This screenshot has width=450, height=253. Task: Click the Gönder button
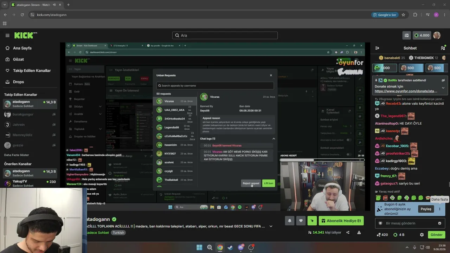tap(437, 235)
